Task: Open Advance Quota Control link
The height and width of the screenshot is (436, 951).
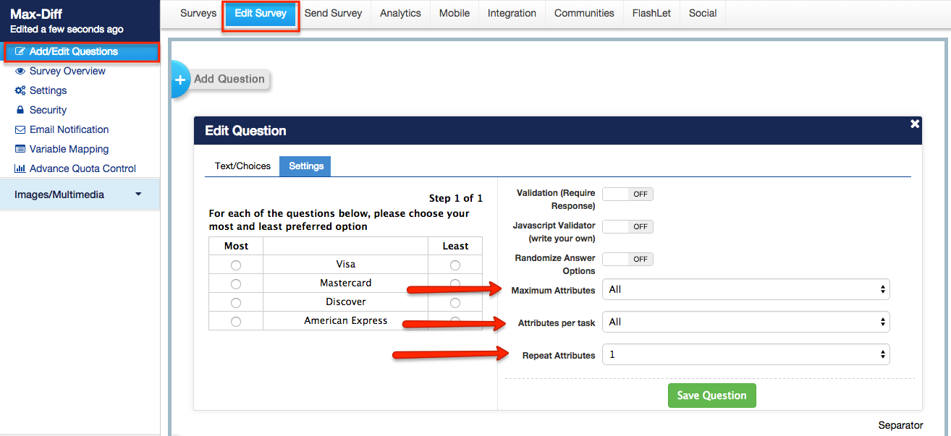Action: pos(83,168)
